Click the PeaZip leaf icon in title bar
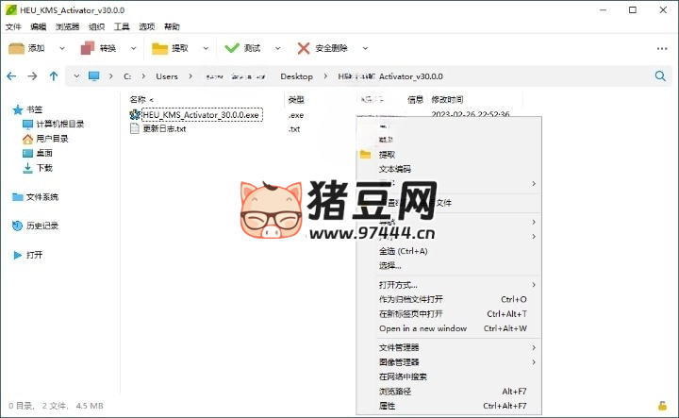679x418 pixels. pyautogui.click(x=11, y=9)
